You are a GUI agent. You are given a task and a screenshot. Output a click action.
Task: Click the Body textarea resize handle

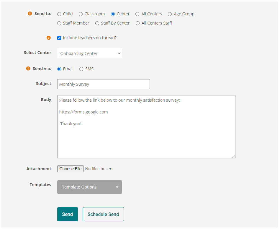(234, 157)
